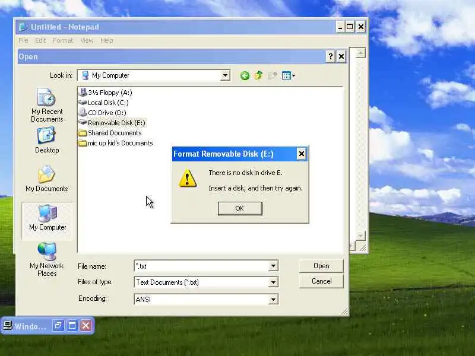Image resolution: width=475 pixels, height=356 pixels.
Task: Select Removable Disk (E:)
Action: [x=112, y=123]
